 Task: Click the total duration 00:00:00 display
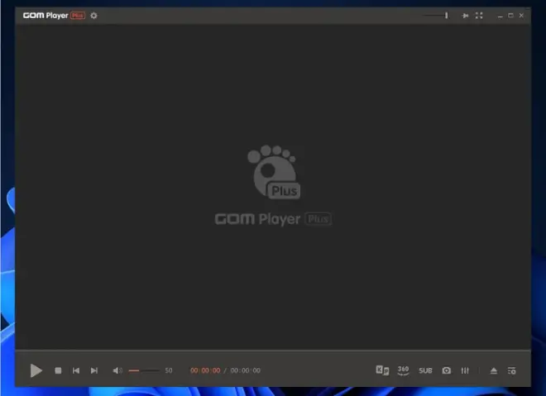246,370
